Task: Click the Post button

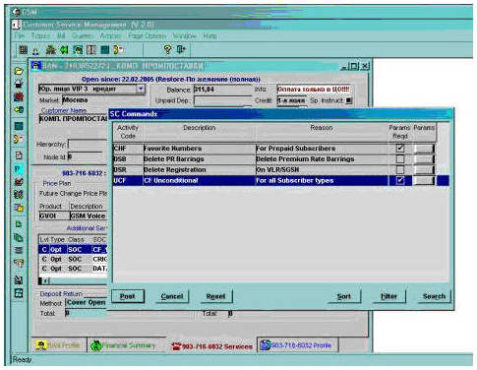Action: [x=128, y=296]
